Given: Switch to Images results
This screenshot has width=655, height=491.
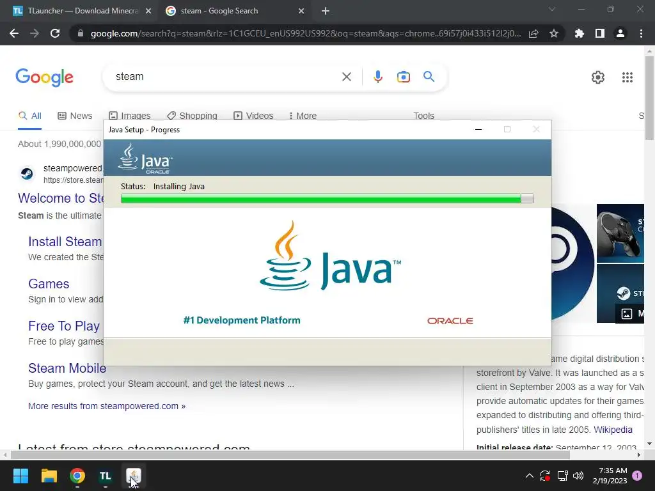Looking at the screenshot, I should pyautogui.click(x=129, y=116).
